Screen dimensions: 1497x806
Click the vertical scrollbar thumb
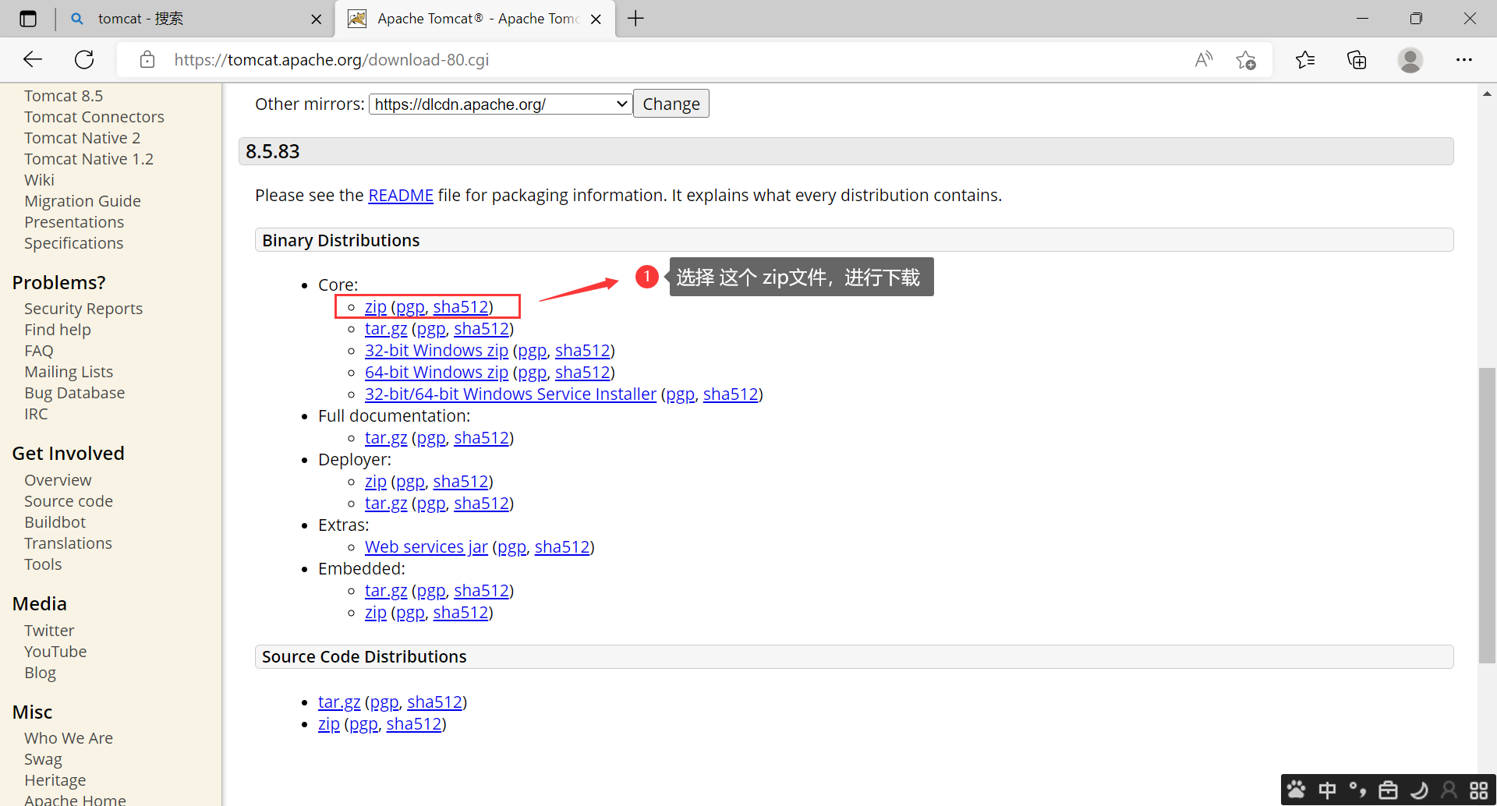tap(1487, 514)
